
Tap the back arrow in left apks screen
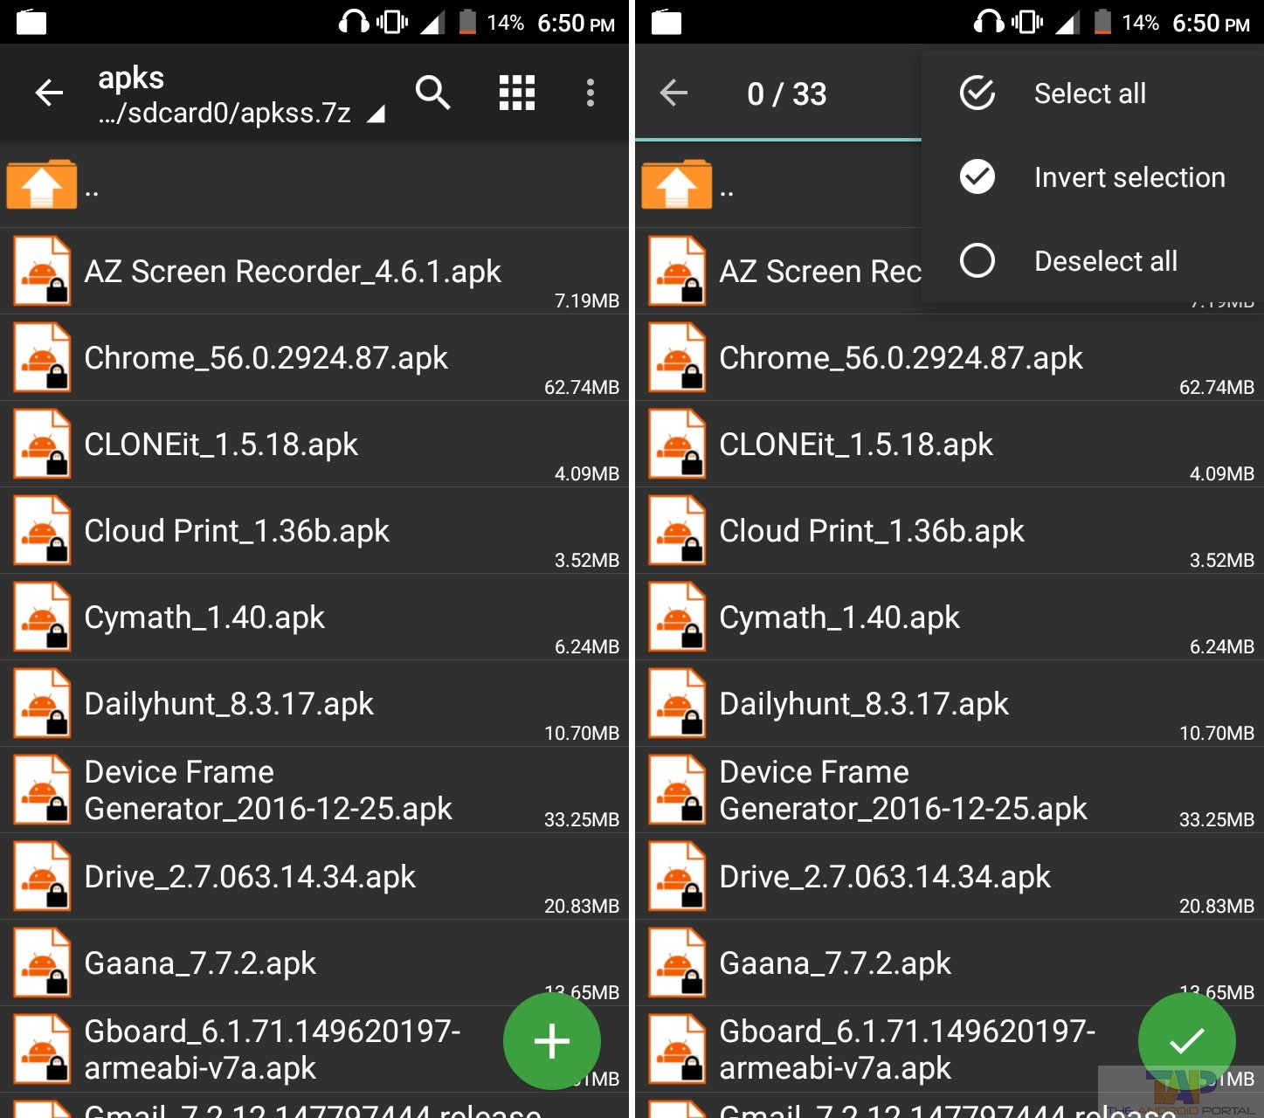pos(49,93)
